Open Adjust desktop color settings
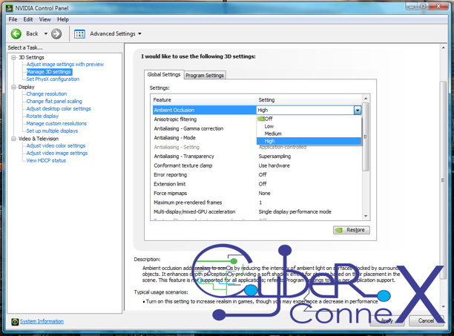 click(59, 108)
